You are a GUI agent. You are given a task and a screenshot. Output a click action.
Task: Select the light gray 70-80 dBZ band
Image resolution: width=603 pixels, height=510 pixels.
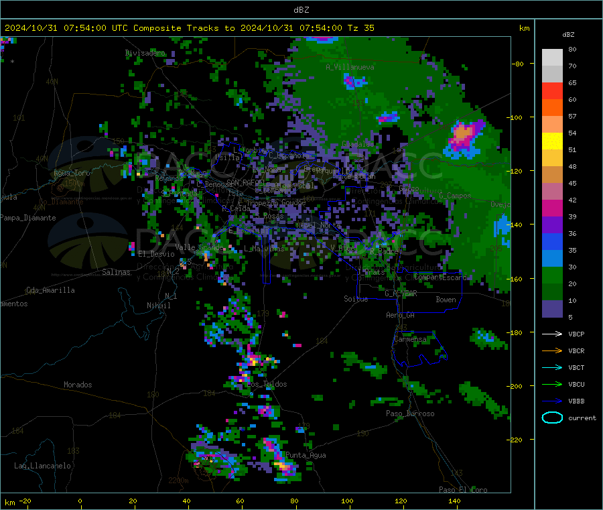(x=552, y=58)
